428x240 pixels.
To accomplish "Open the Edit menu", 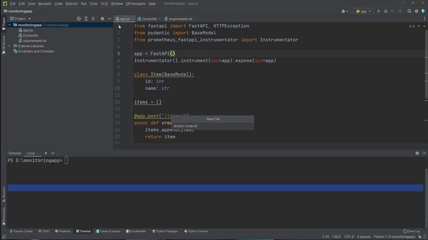I will point(22,3).
